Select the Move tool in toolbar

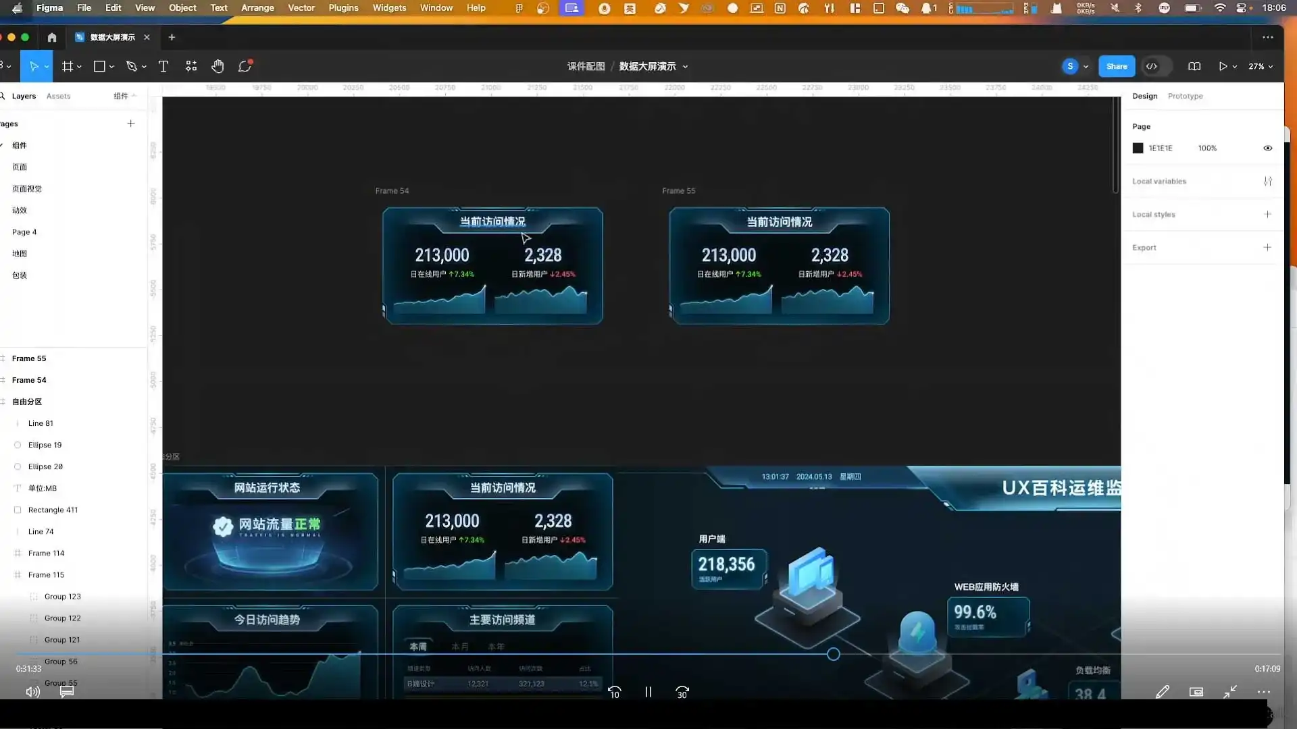click(33, 66)
